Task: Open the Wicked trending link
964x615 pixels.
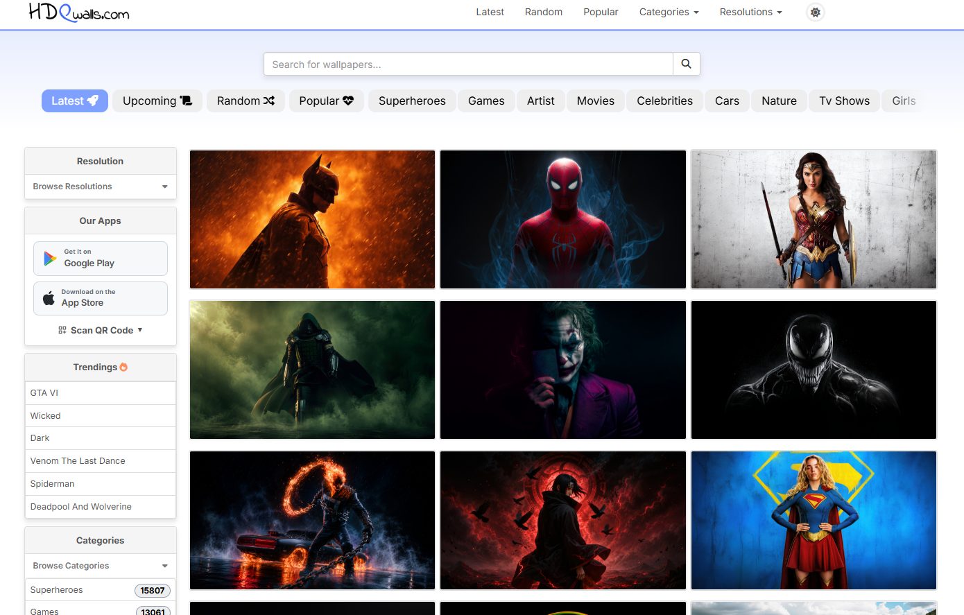Action: (101, 416)
